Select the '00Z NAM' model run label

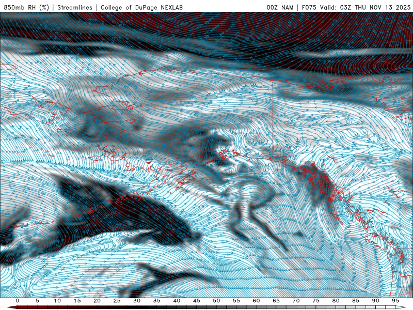tap(280, 8)
